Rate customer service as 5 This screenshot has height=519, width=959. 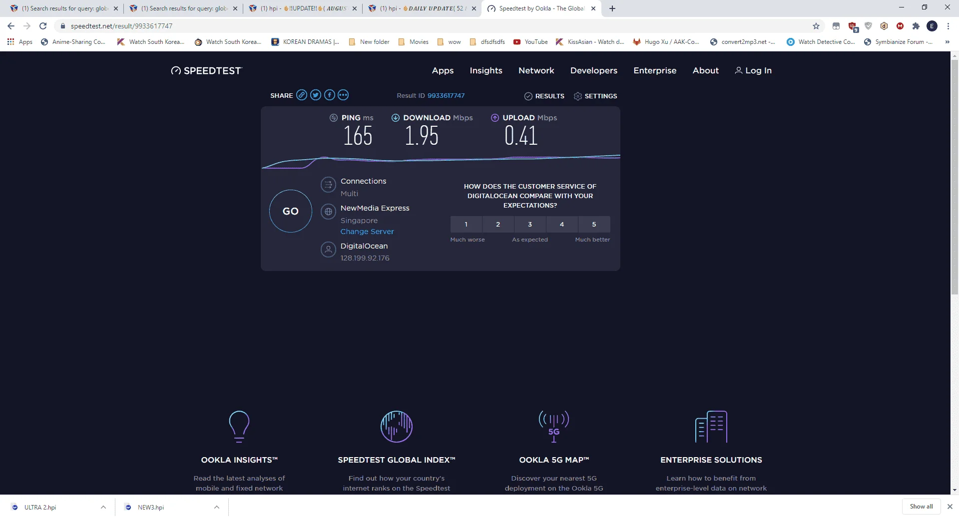click(594, 225)
